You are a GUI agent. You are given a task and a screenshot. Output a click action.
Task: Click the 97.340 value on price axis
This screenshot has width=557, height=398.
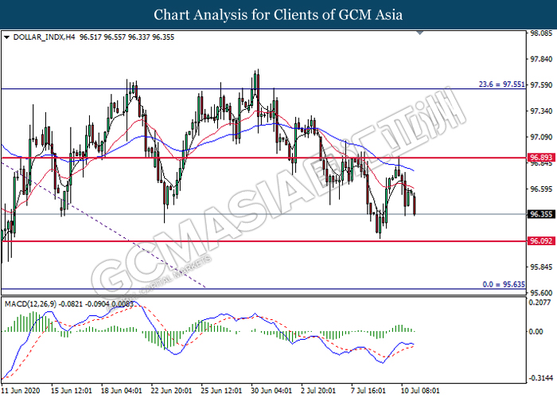click(541, 111)
